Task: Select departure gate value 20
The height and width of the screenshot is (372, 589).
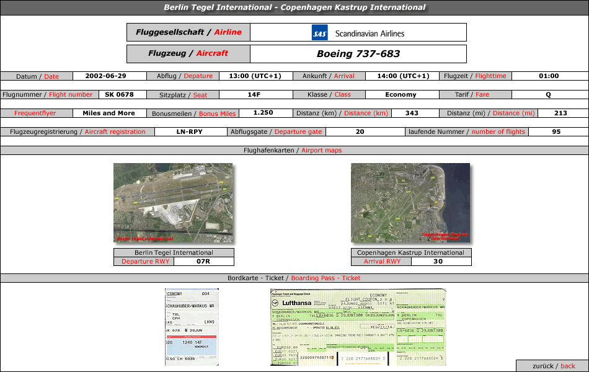Action: [x=360, y=132]
